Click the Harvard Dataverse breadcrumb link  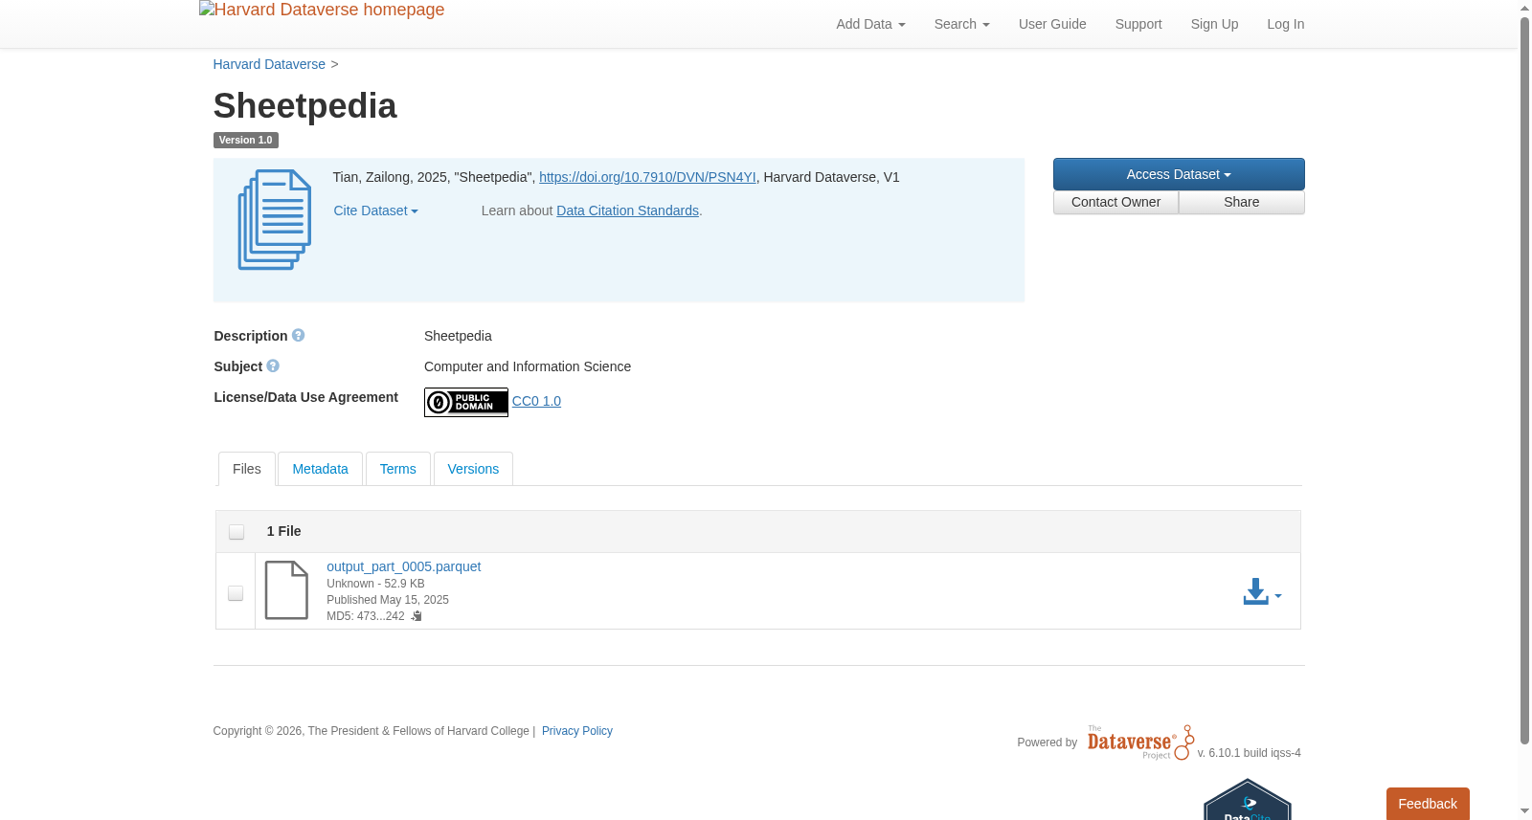[269, 64]
